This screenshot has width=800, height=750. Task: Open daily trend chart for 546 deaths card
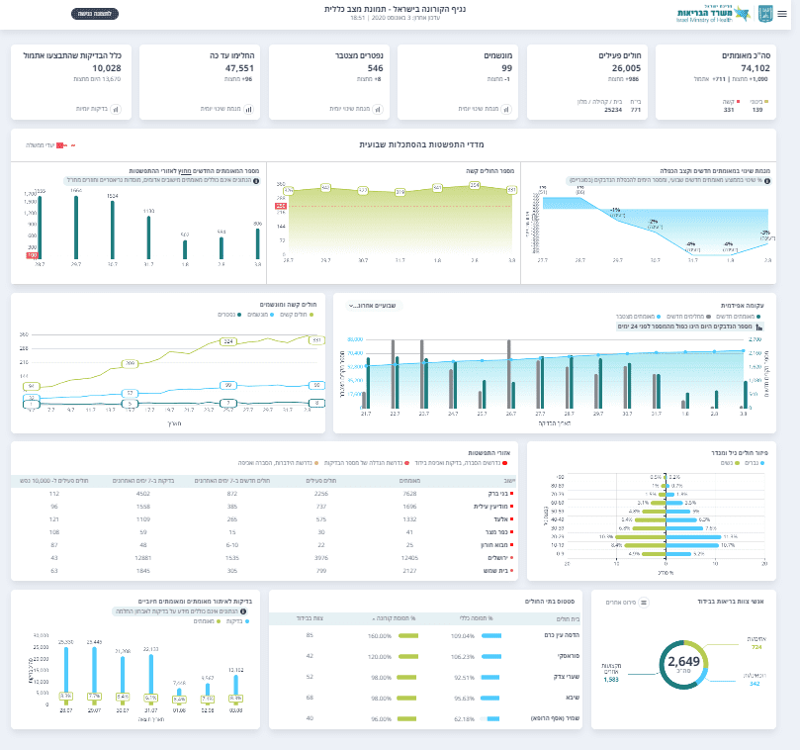pos(378,109)
